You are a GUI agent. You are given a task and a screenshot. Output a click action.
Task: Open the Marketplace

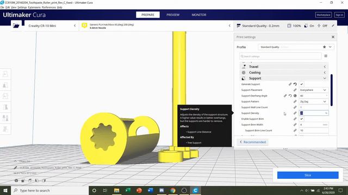[324, 15]
